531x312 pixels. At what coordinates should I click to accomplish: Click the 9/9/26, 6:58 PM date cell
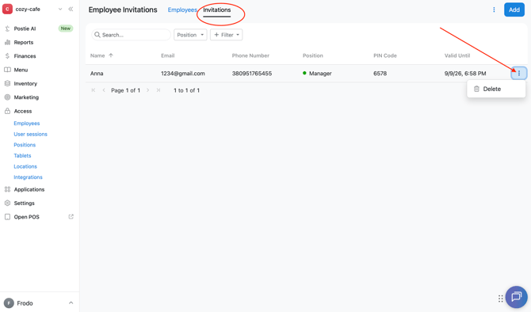[x=465, y=74]
